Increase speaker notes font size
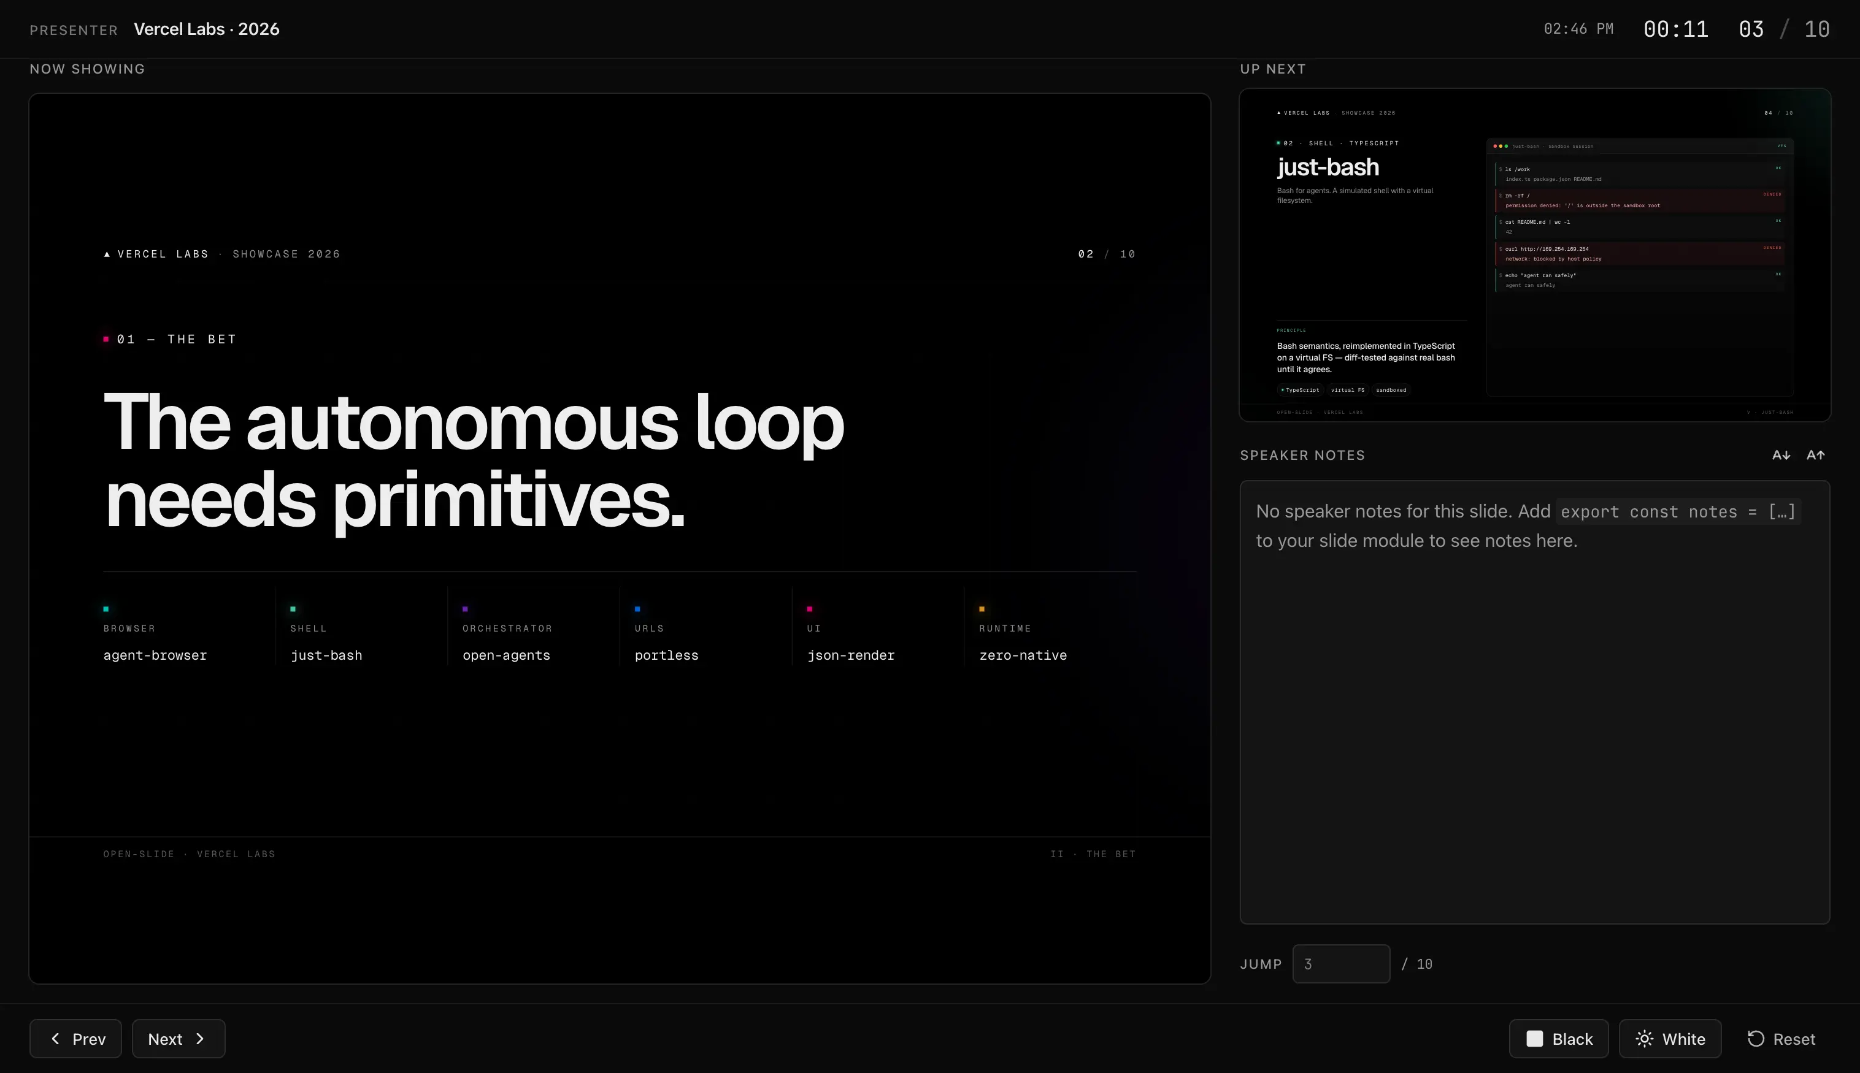Image resolution: width=1860 pixels, height=1073 pixels. (x=1816, y=455)
